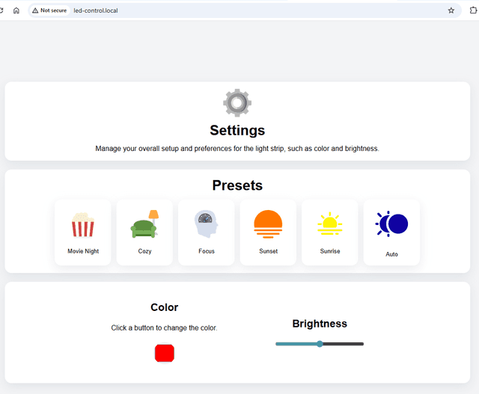Choose the couch icon for Cozy preset
479x394 pixels.
[144, 224]
